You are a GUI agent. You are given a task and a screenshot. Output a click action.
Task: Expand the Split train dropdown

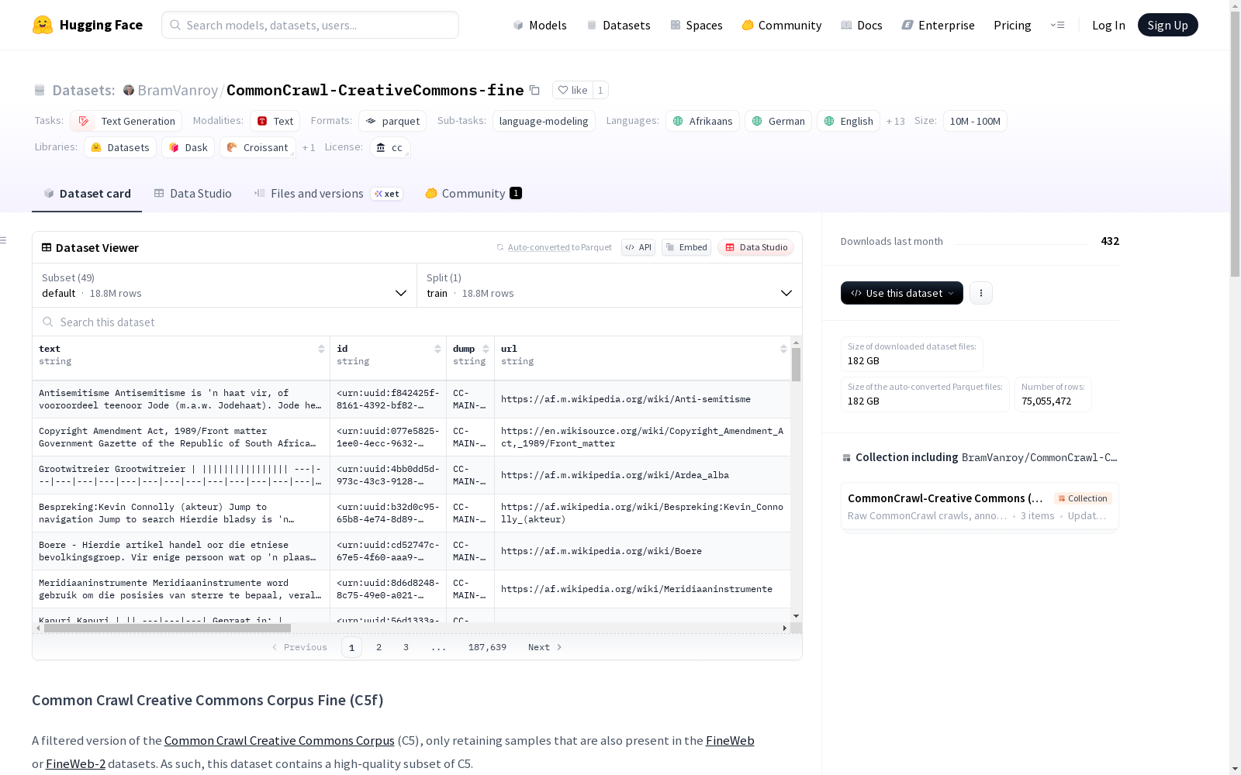point(610,285)
